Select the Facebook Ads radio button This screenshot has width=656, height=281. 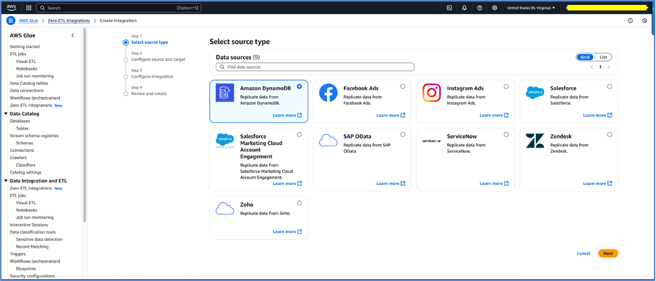coord(402,87)
